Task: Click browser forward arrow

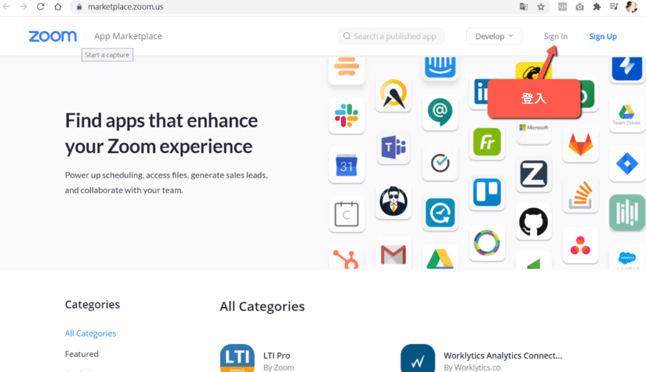Action: (x=23, y=6)
